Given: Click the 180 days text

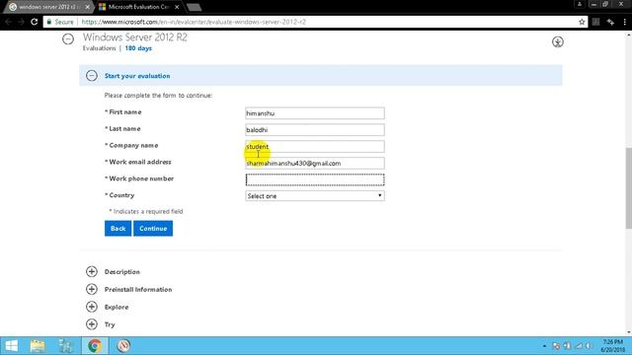Looking at the screenshot, I should coord(138,48).
